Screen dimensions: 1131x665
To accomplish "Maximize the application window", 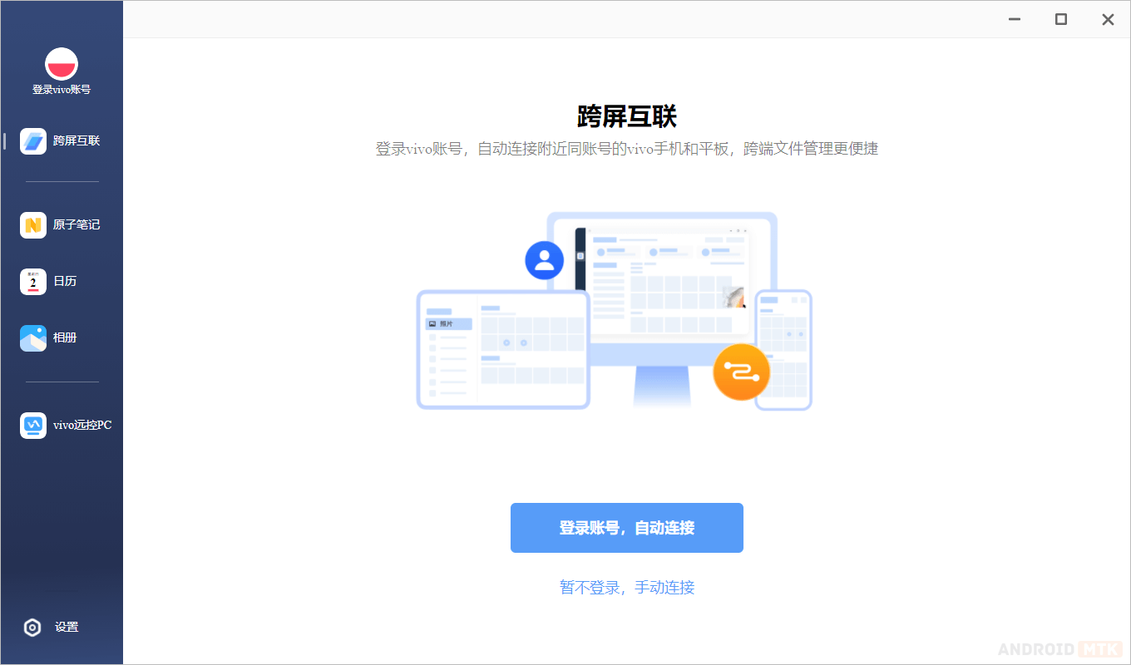I will [1061, 19].
